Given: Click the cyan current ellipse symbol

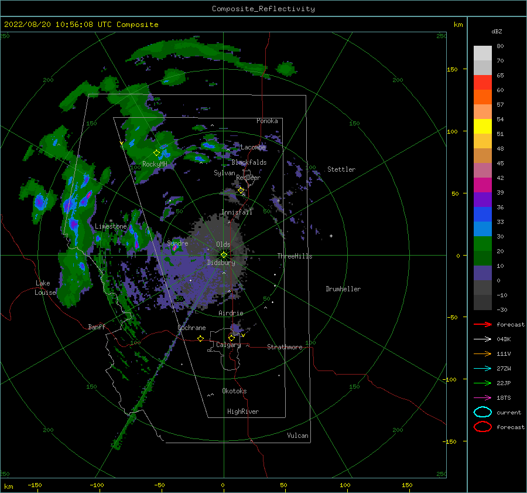Looking at the screenshot, I should point(482,412).
